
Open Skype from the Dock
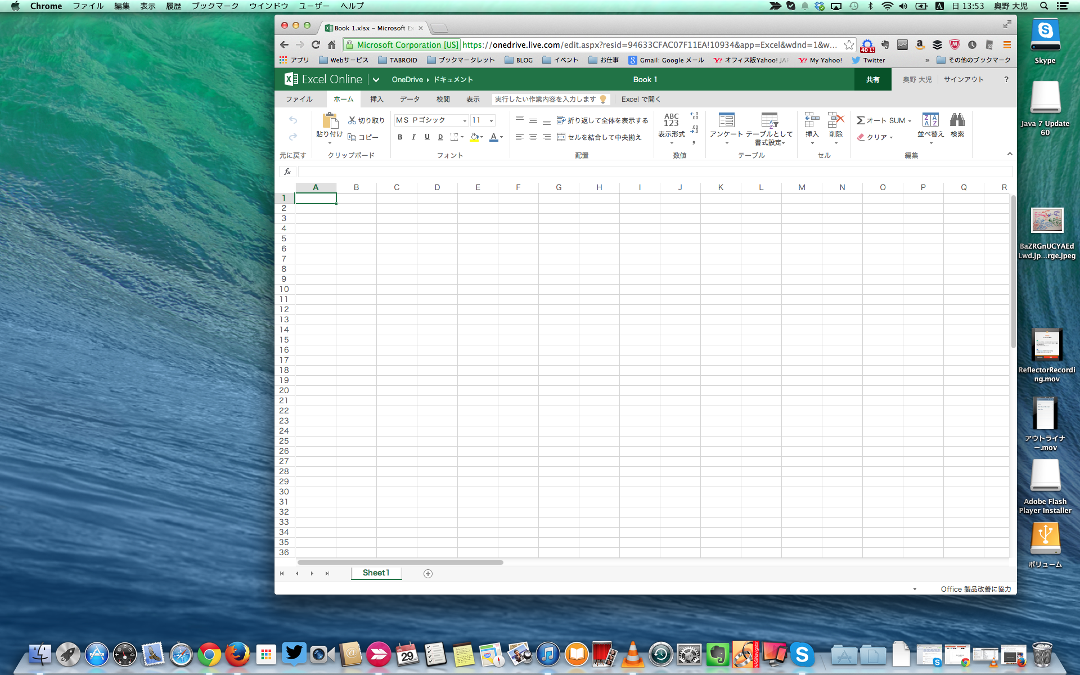pos(802,654)
